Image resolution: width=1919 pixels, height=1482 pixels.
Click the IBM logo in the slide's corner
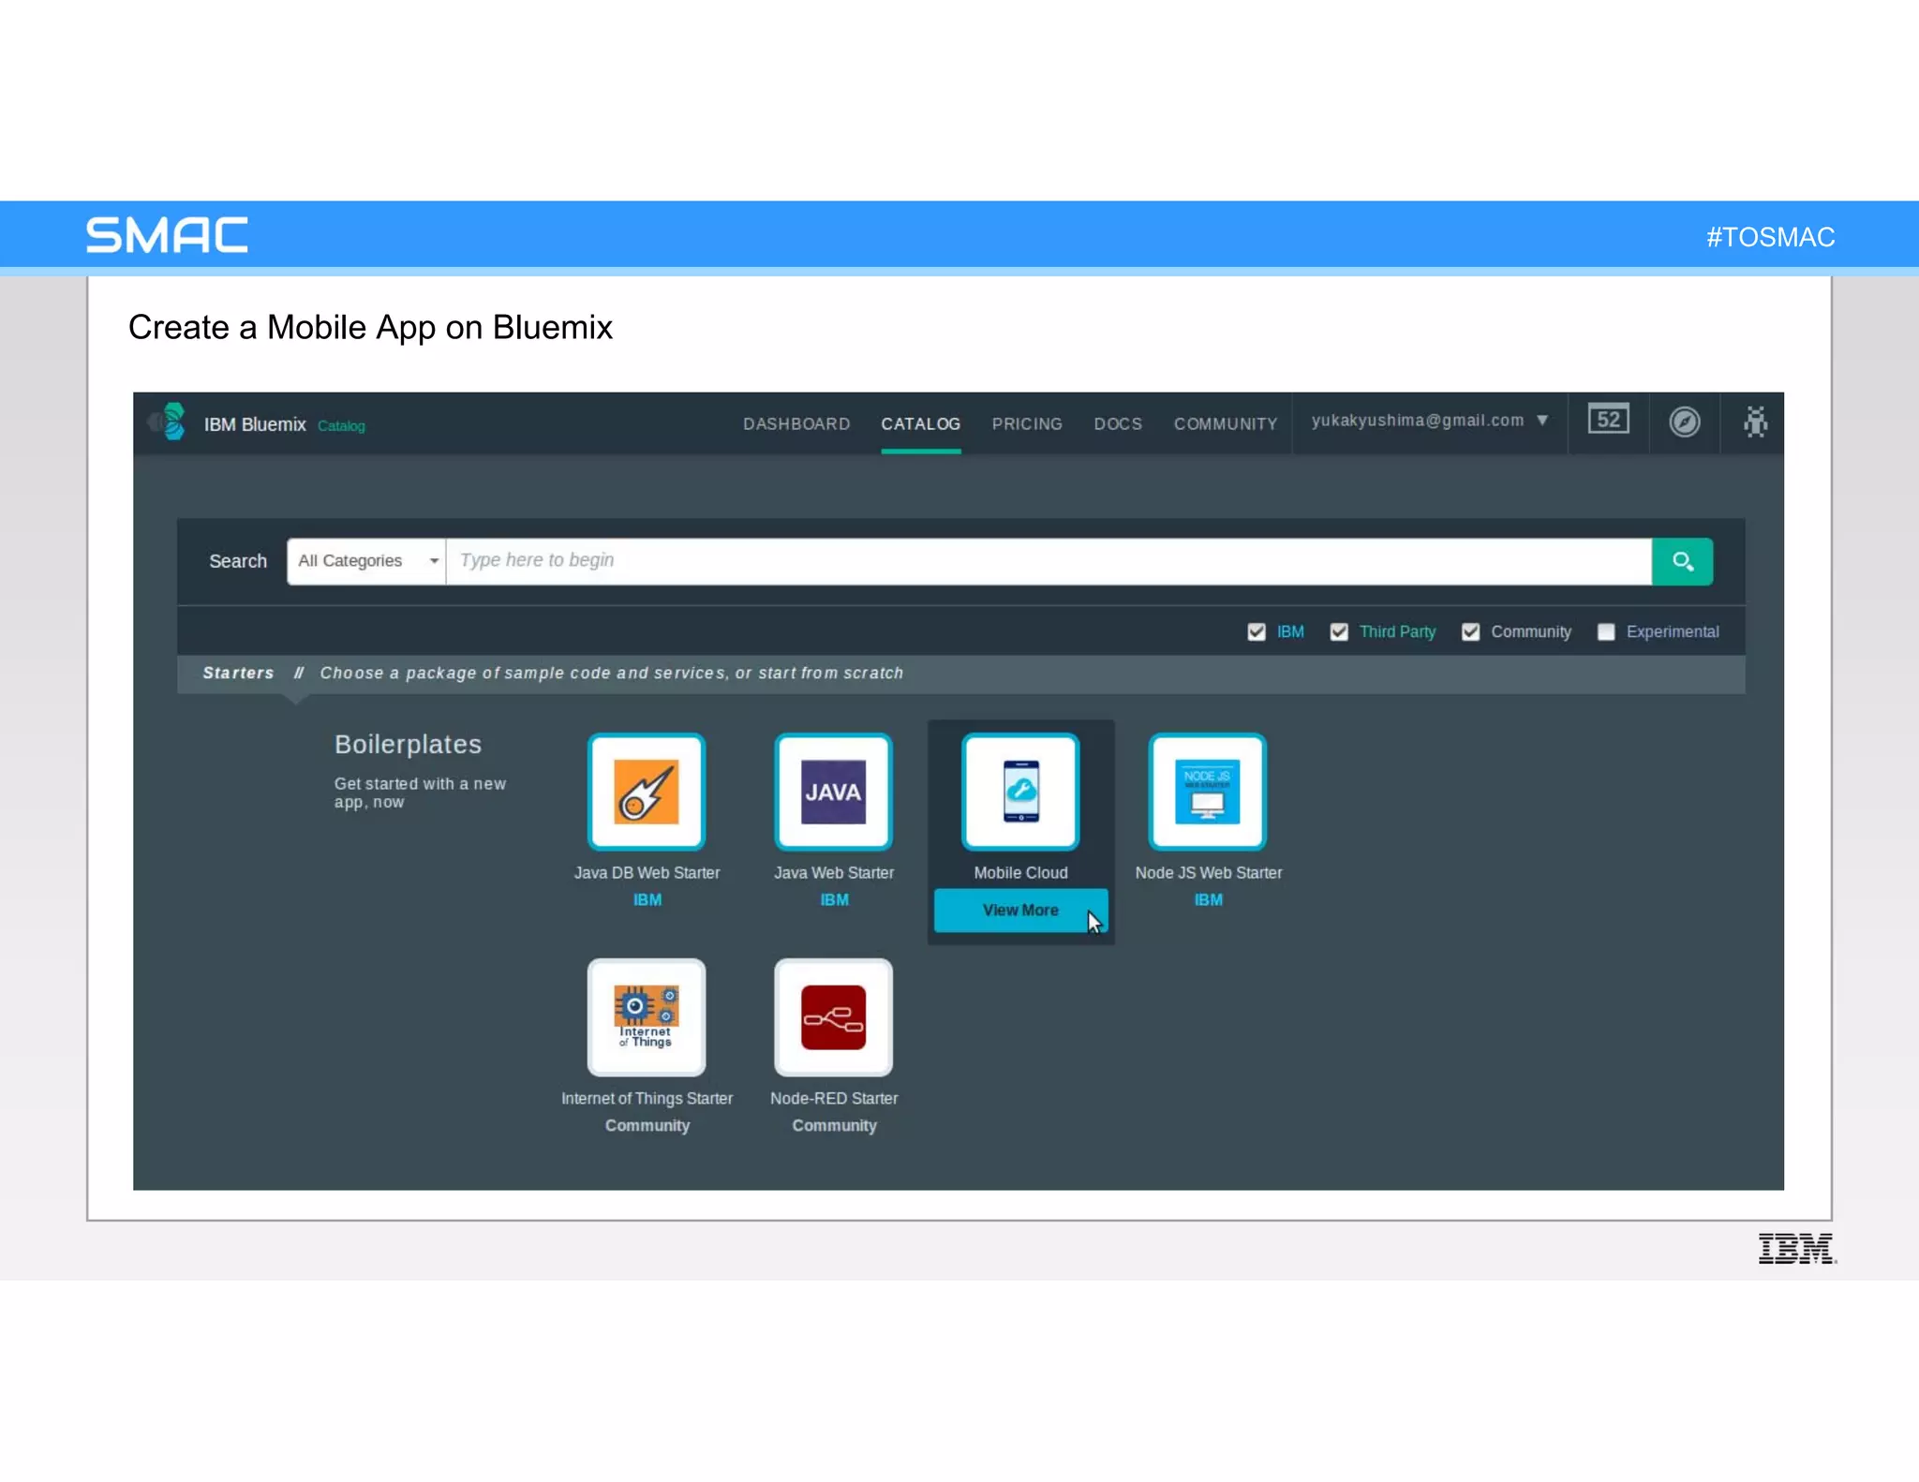(x=1797, y=1249)
